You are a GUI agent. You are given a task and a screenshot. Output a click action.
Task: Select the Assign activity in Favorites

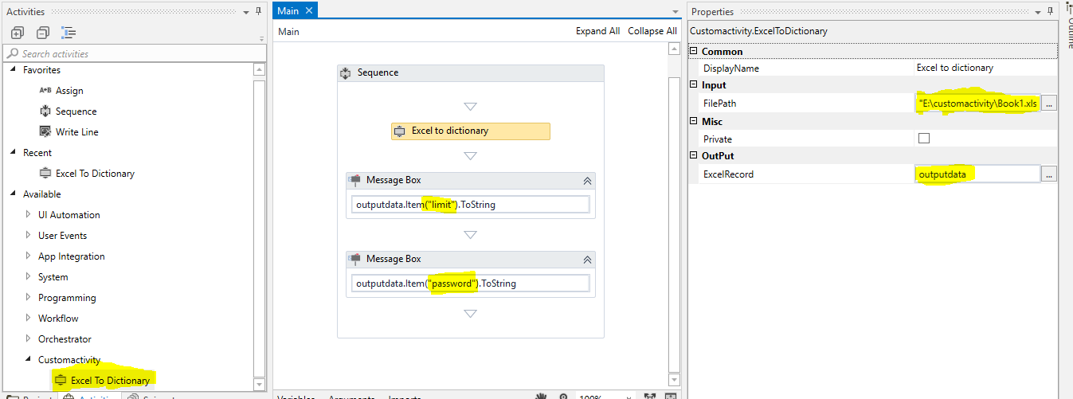point(69,91)
